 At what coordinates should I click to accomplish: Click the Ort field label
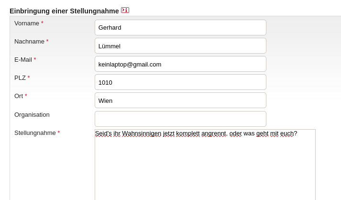tap(19, 96)
